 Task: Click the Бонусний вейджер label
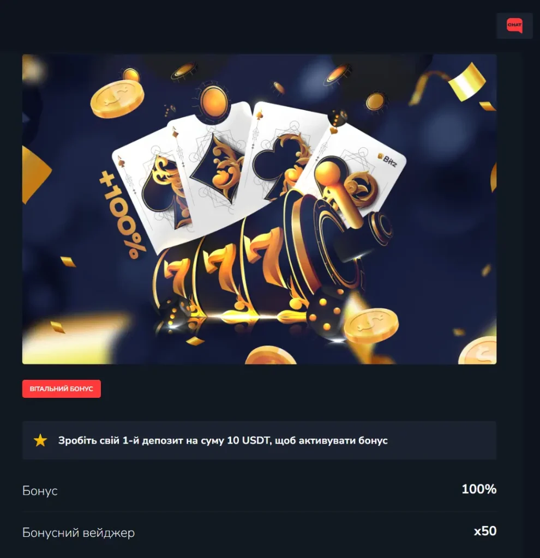79,533
